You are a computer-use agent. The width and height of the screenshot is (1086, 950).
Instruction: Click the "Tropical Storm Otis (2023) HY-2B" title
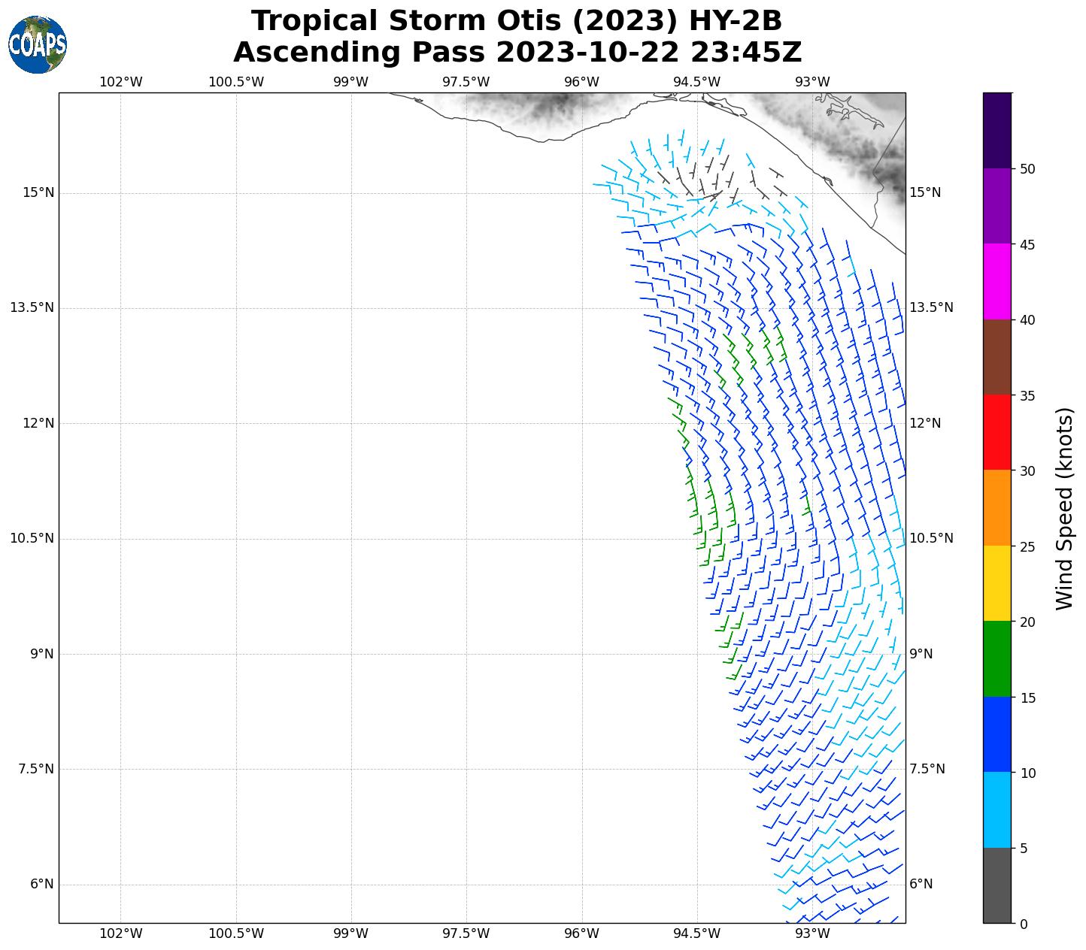(x=517, y=21)
